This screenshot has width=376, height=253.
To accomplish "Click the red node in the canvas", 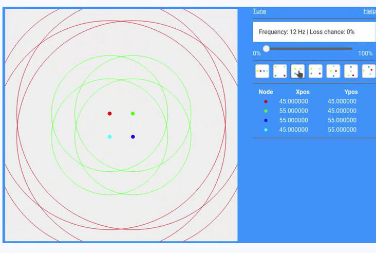I will point(109,114).
